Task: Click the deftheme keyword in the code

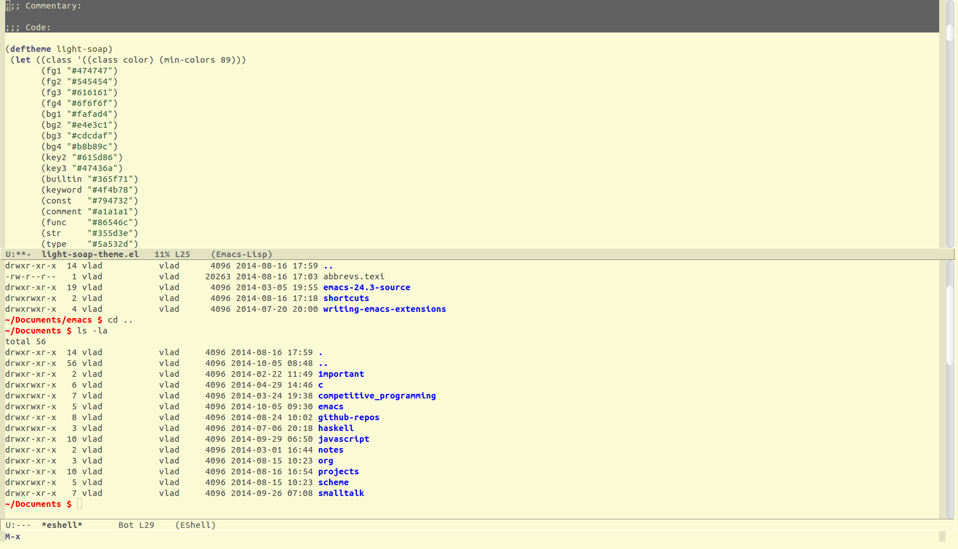Action: click(30, 49)
